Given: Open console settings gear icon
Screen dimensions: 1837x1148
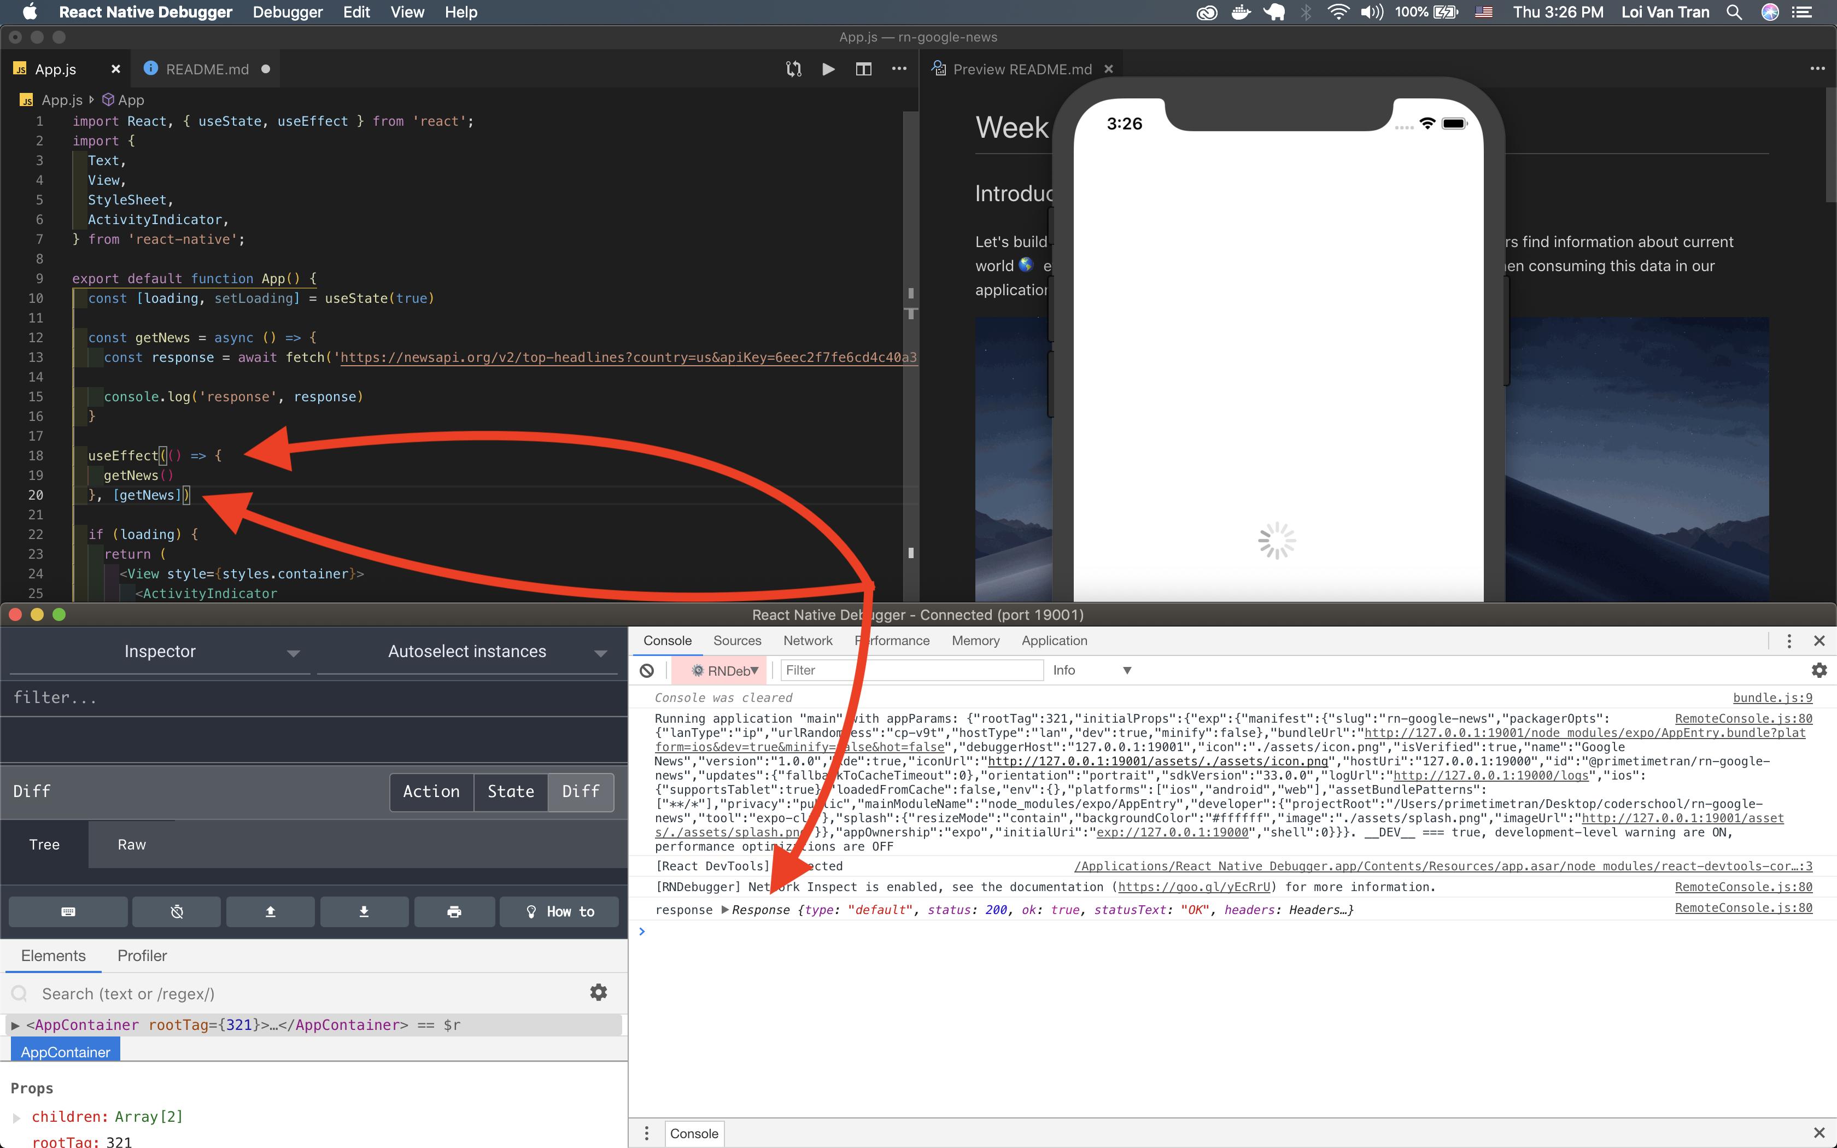Looking at the screenshot, I should [1819, 670].
